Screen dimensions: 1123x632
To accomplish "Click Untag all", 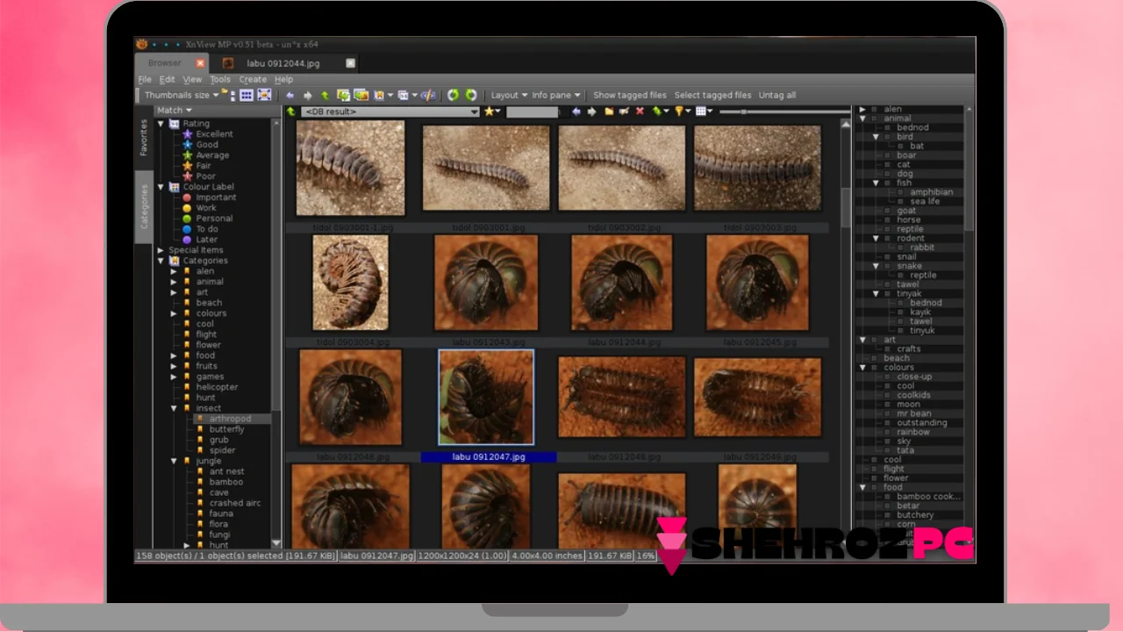I will [x=777, y=95].
